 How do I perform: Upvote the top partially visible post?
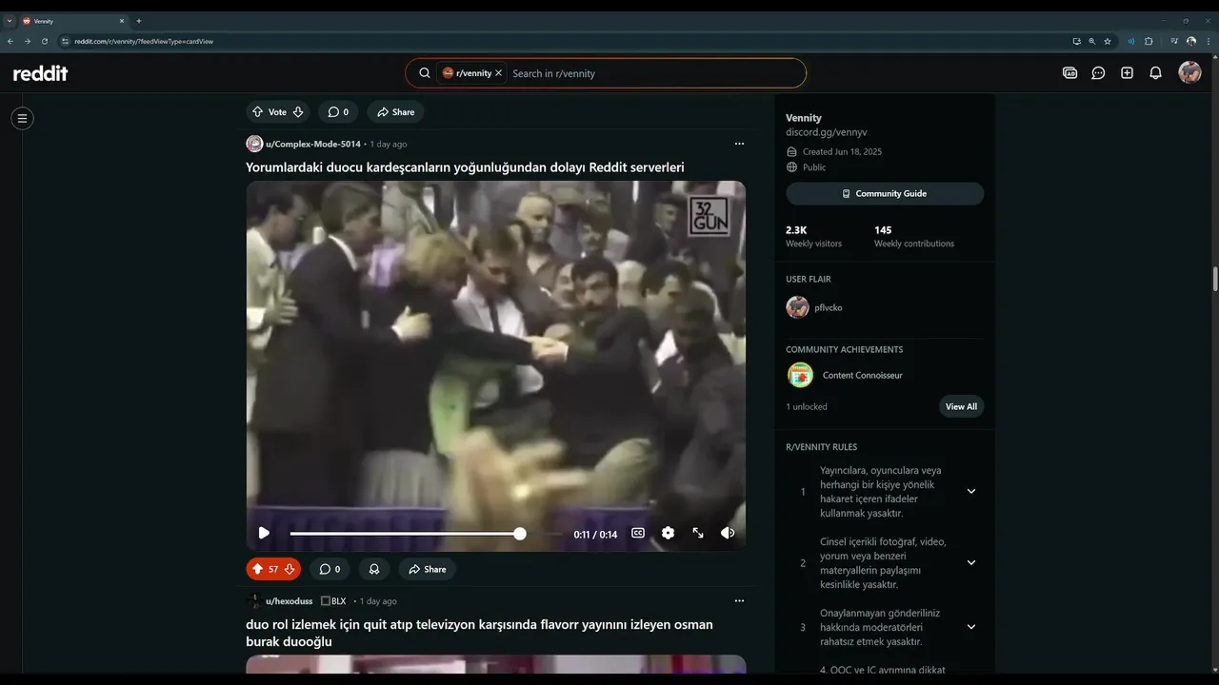tap(257, 112)
